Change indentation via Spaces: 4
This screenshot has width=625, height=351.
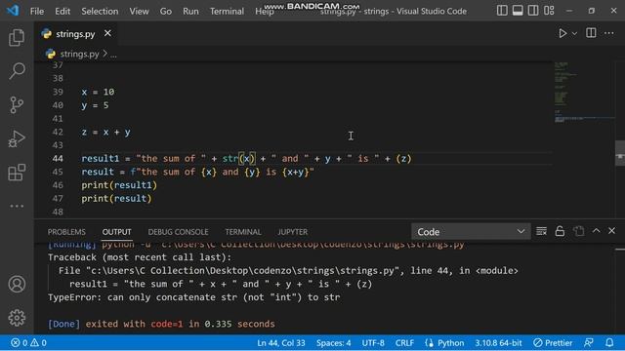point(334,342)
